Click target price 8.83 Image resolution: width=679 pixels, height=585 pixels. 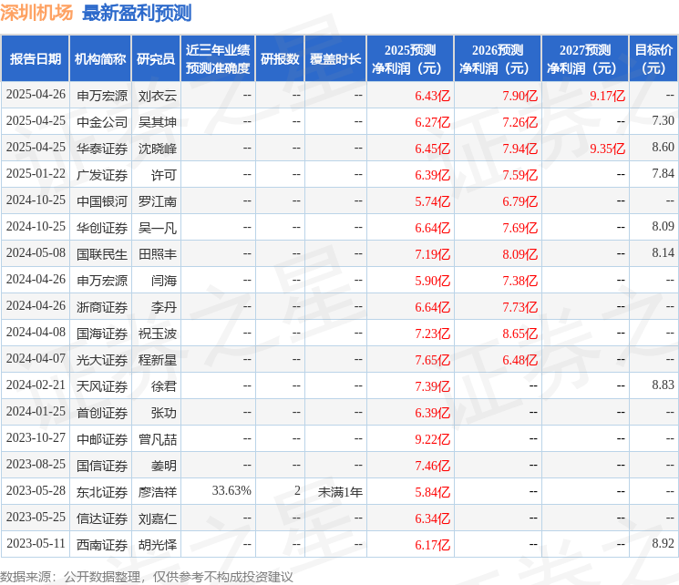point(663,385)
